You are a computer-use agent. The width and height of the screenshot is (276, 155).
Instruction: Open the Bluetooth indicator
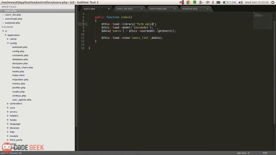coord(213,2)
